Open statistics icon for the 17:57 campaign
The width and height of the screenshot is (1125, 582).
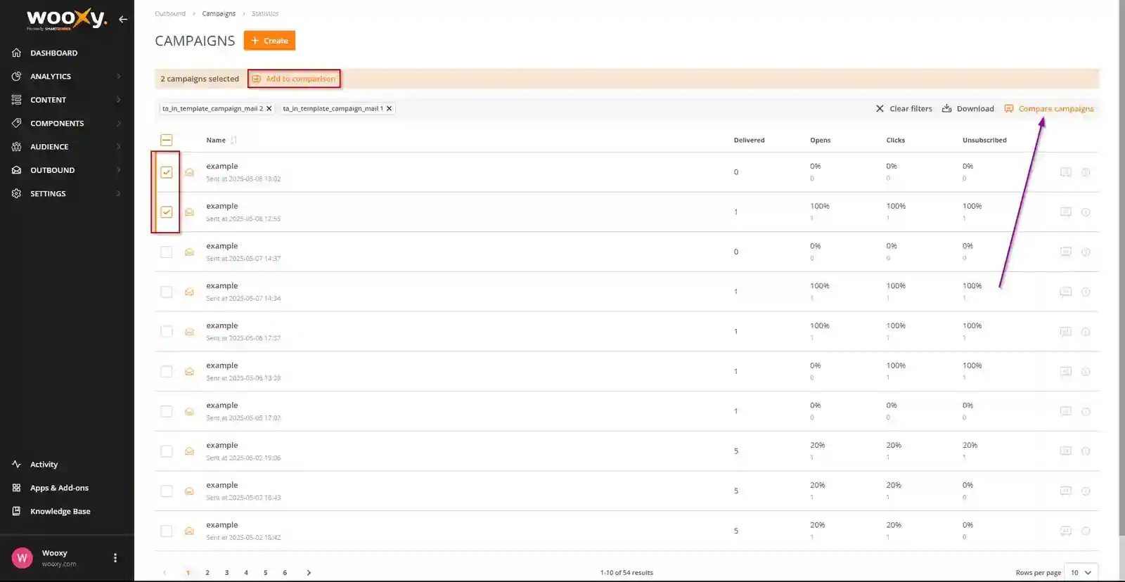(1066, 331)
